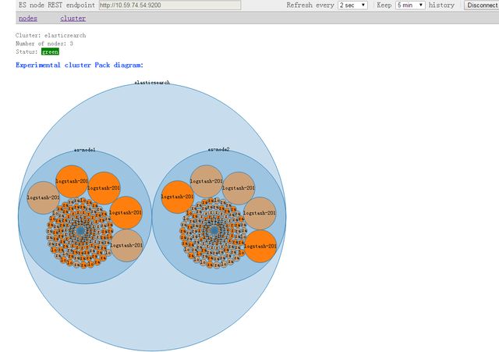Open the Refresh every 2 sec dropdown
The width and height of the screenshot is (499, 352).
pos(352,5)
